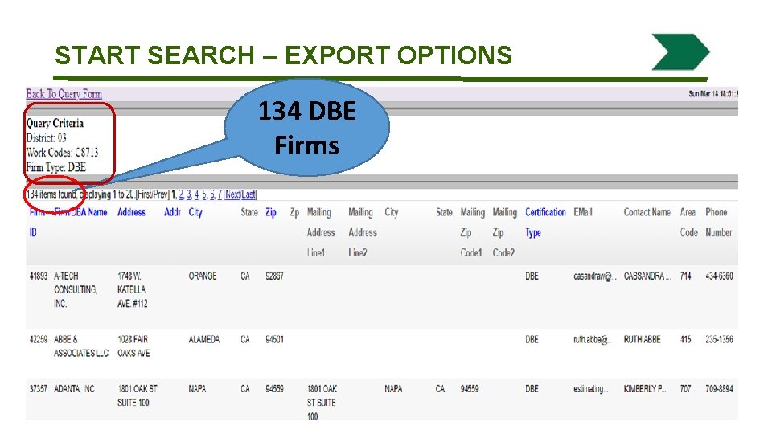This screenshot has height=434, width=772.
Task: Click area code 415
Action: point(685,339)
